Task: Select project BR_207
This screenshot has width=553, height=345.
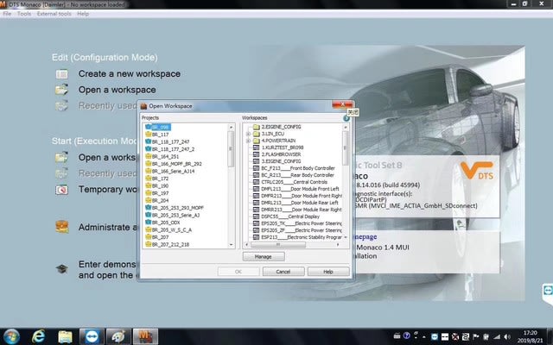Action: tap(157, 237)
